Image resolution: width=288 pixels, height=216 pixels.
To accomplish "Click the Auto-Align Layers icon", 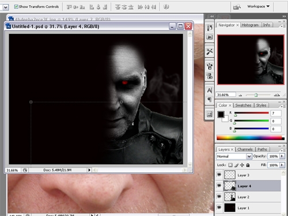I will [166, 7].
